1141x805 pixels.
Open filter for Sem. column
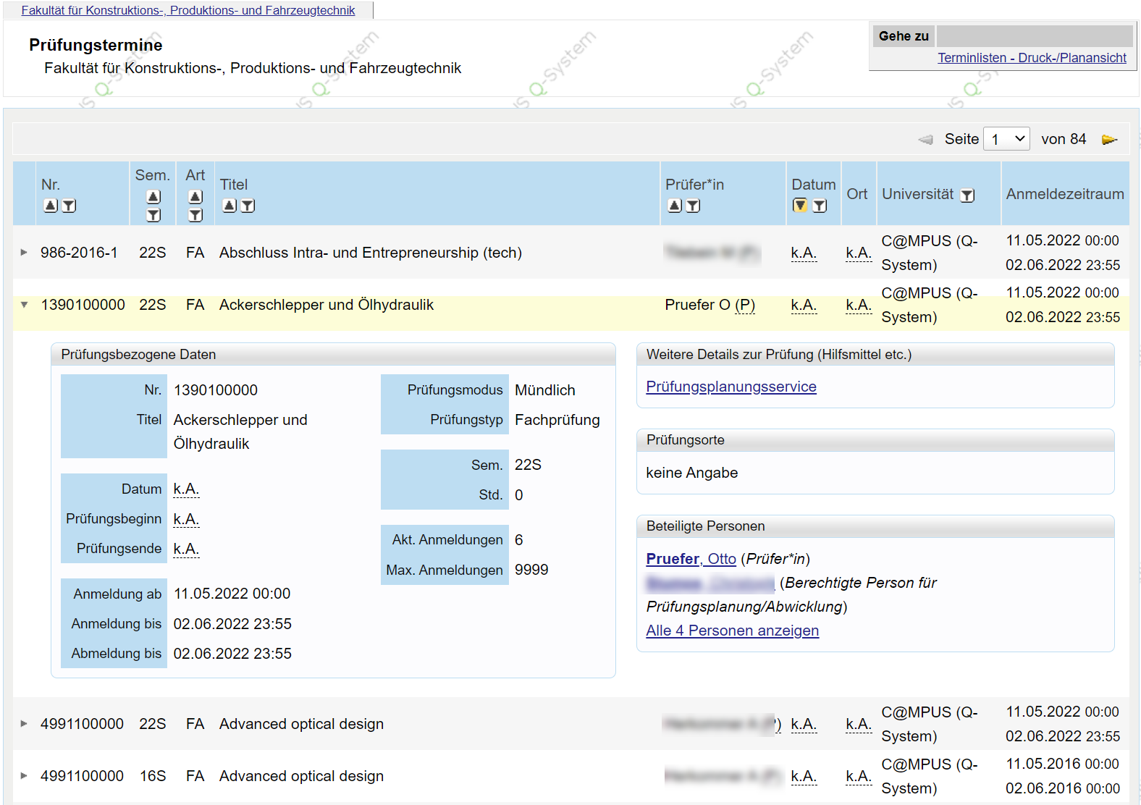[x=153, y=215]
